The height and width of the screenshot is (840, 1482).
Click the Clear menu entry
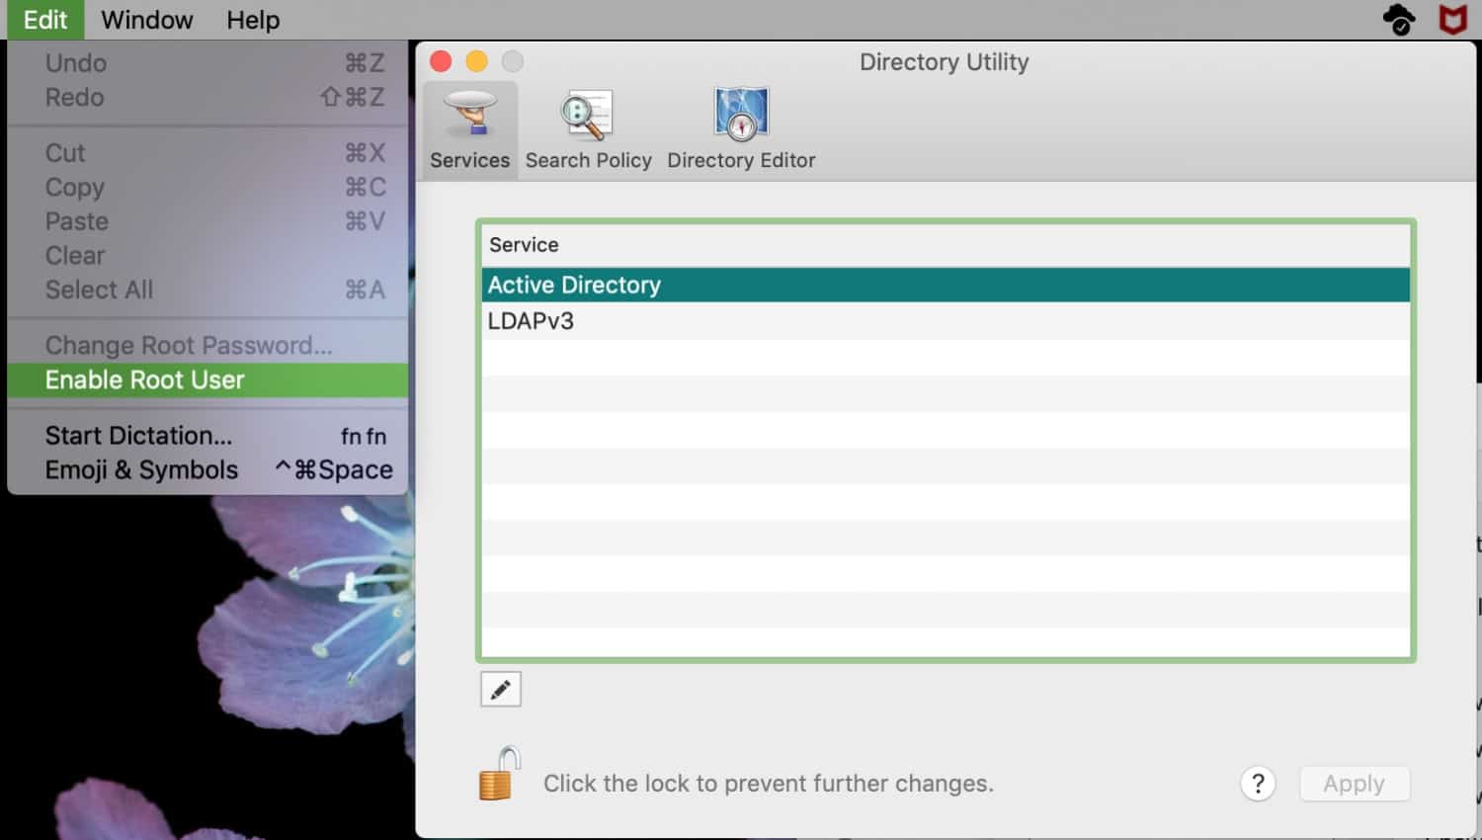pyautogui.click(x=207, y=255)
